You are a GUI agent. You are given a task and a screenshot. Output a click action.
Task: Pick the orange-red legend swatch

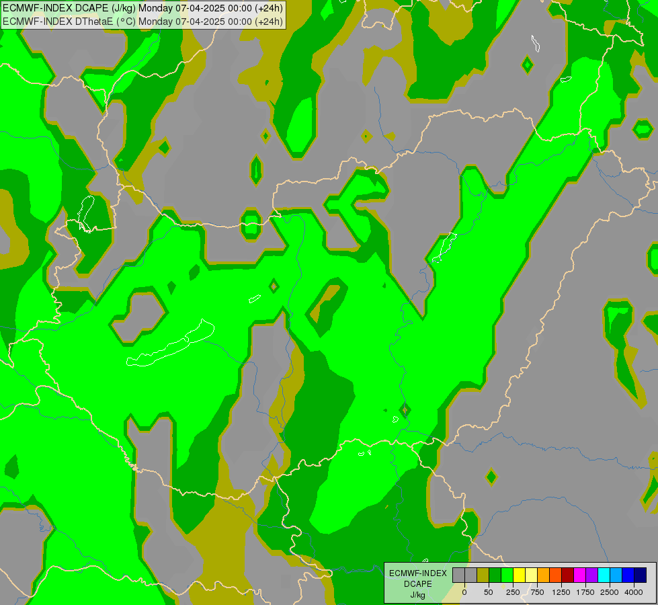(556, 575)
